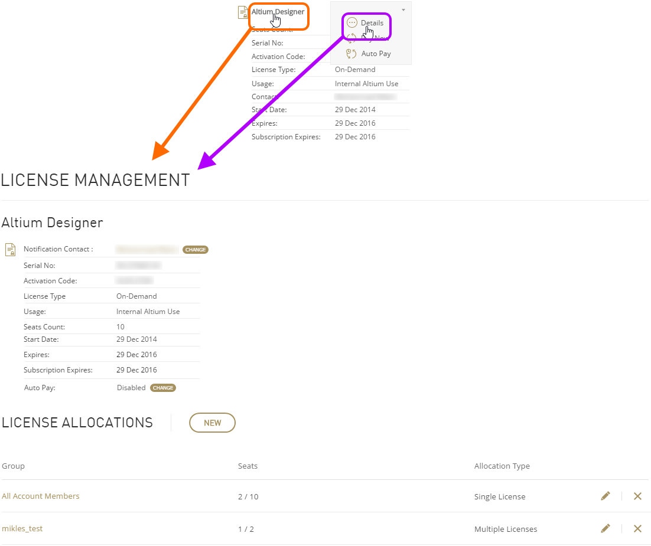Open Details from the license menu
This screenshot has height=546, width=651.
pos(372,23)
